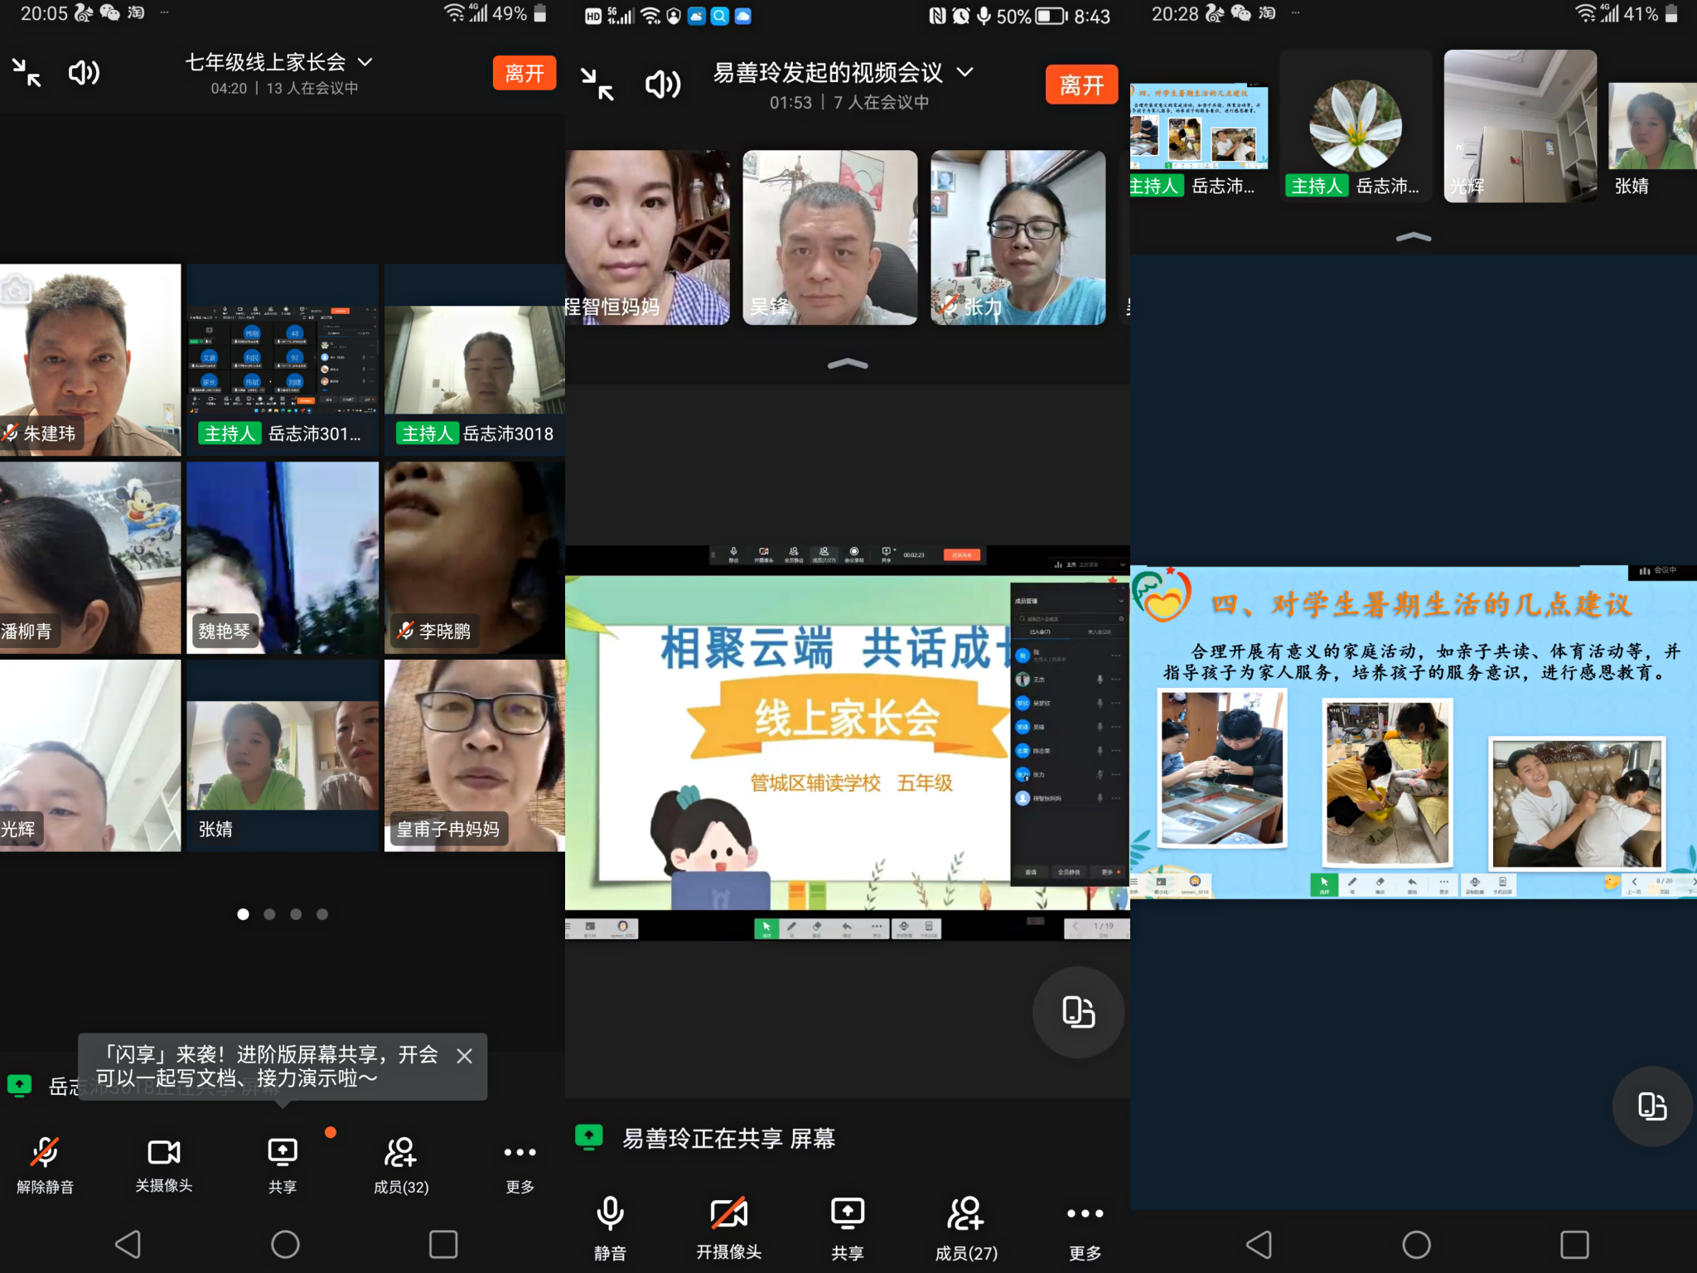This screenshot has height=1273, width=1697.
Task: Collapse video strip in 20:28 screen
Action: pyautogui.click(x=1414, y=237)
